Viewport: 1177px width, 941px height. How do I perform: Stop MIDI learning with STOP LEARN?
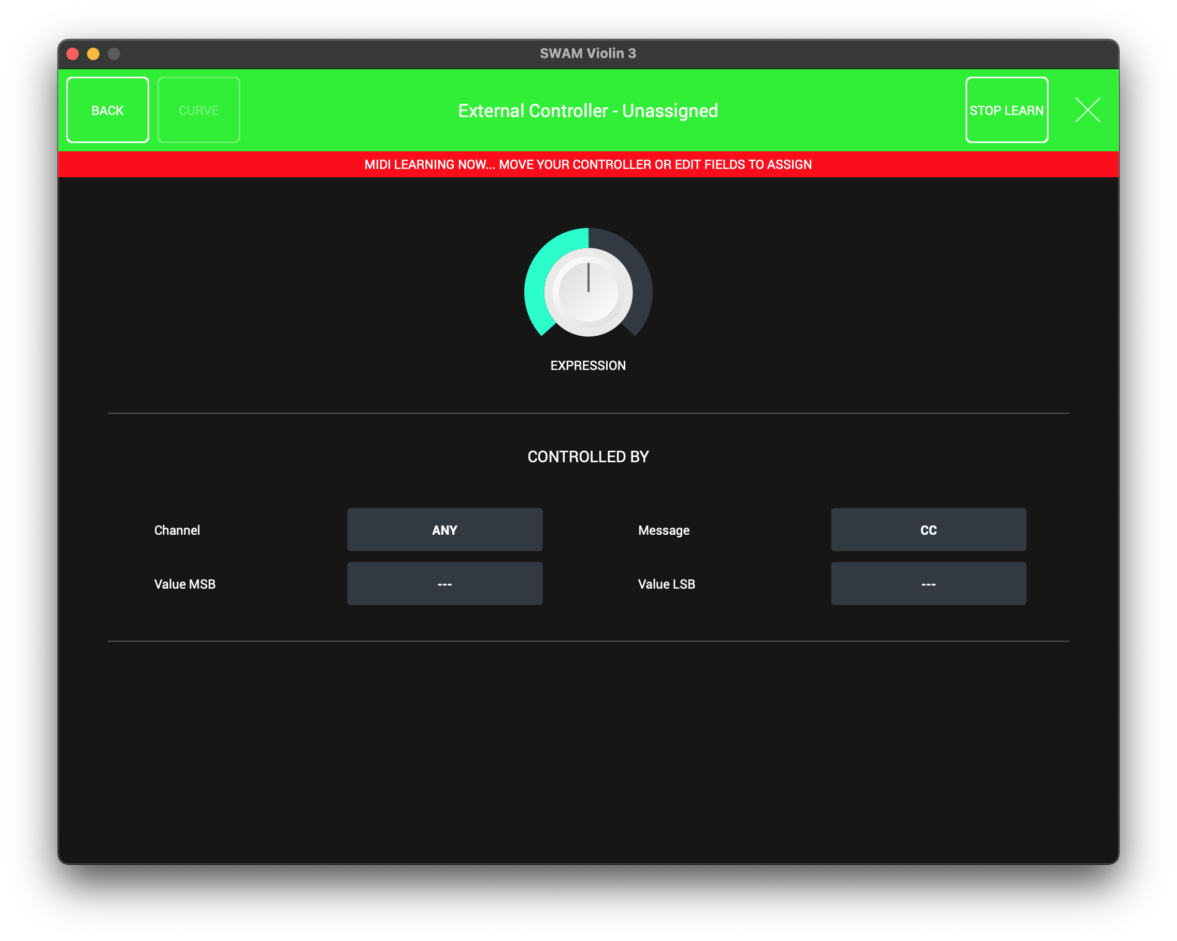click(1007, 110)
